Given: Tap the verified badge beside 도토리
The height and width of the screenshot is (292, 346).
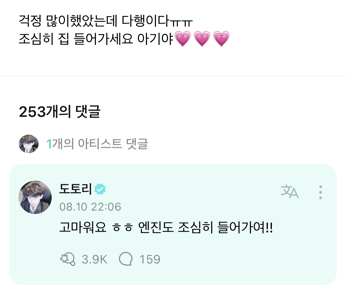Looking at the screenshot, I should tap(100, 189).
